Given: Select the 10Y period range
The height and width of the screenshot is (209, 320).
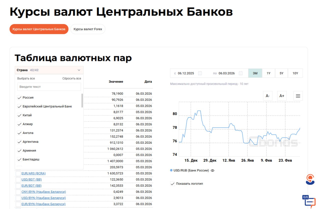Looking at the screenshot, I should pyautogui.click(x=295, y=73).
